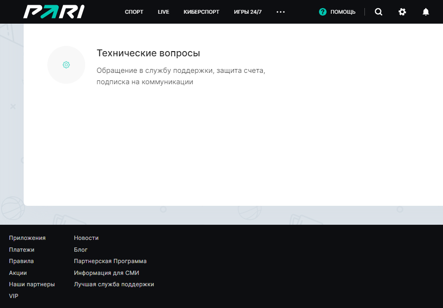Click the ПОМОЩЬ label
This screenshot has height=308, width=443.
point(343,12)
